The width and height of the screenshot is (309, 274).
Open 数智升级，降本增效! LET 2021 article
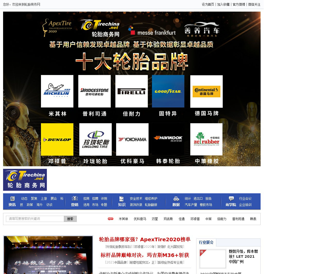click(243, 256)
